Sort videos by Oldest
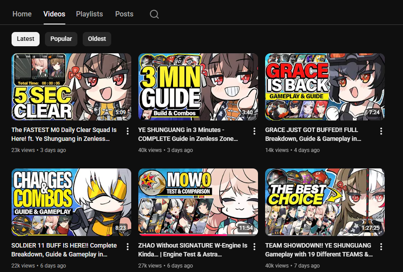The width and height of the screenshot is (403, 272). (97, 39)
